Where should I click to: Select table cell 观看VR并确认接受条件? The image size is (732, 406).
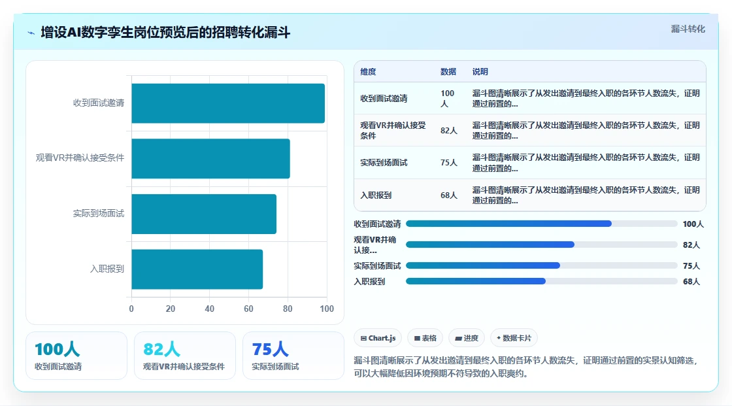coord(393,130)
